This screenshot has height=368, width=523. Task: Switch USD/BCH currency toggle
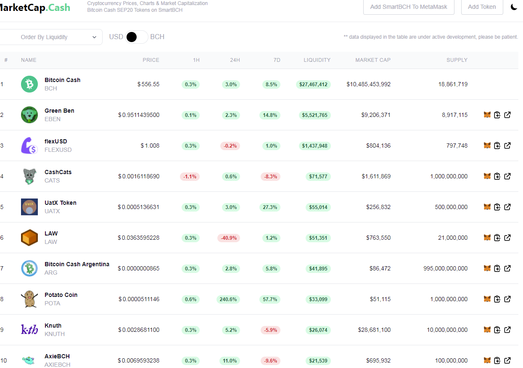137,37
